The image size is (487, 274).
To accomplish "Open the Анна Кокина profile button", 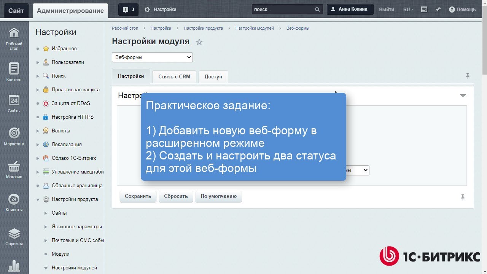I will 350,10.
